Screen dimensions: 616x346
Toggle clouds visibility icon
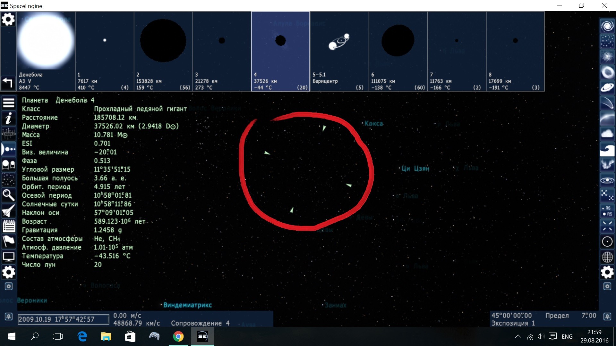[x=607, y=134]
